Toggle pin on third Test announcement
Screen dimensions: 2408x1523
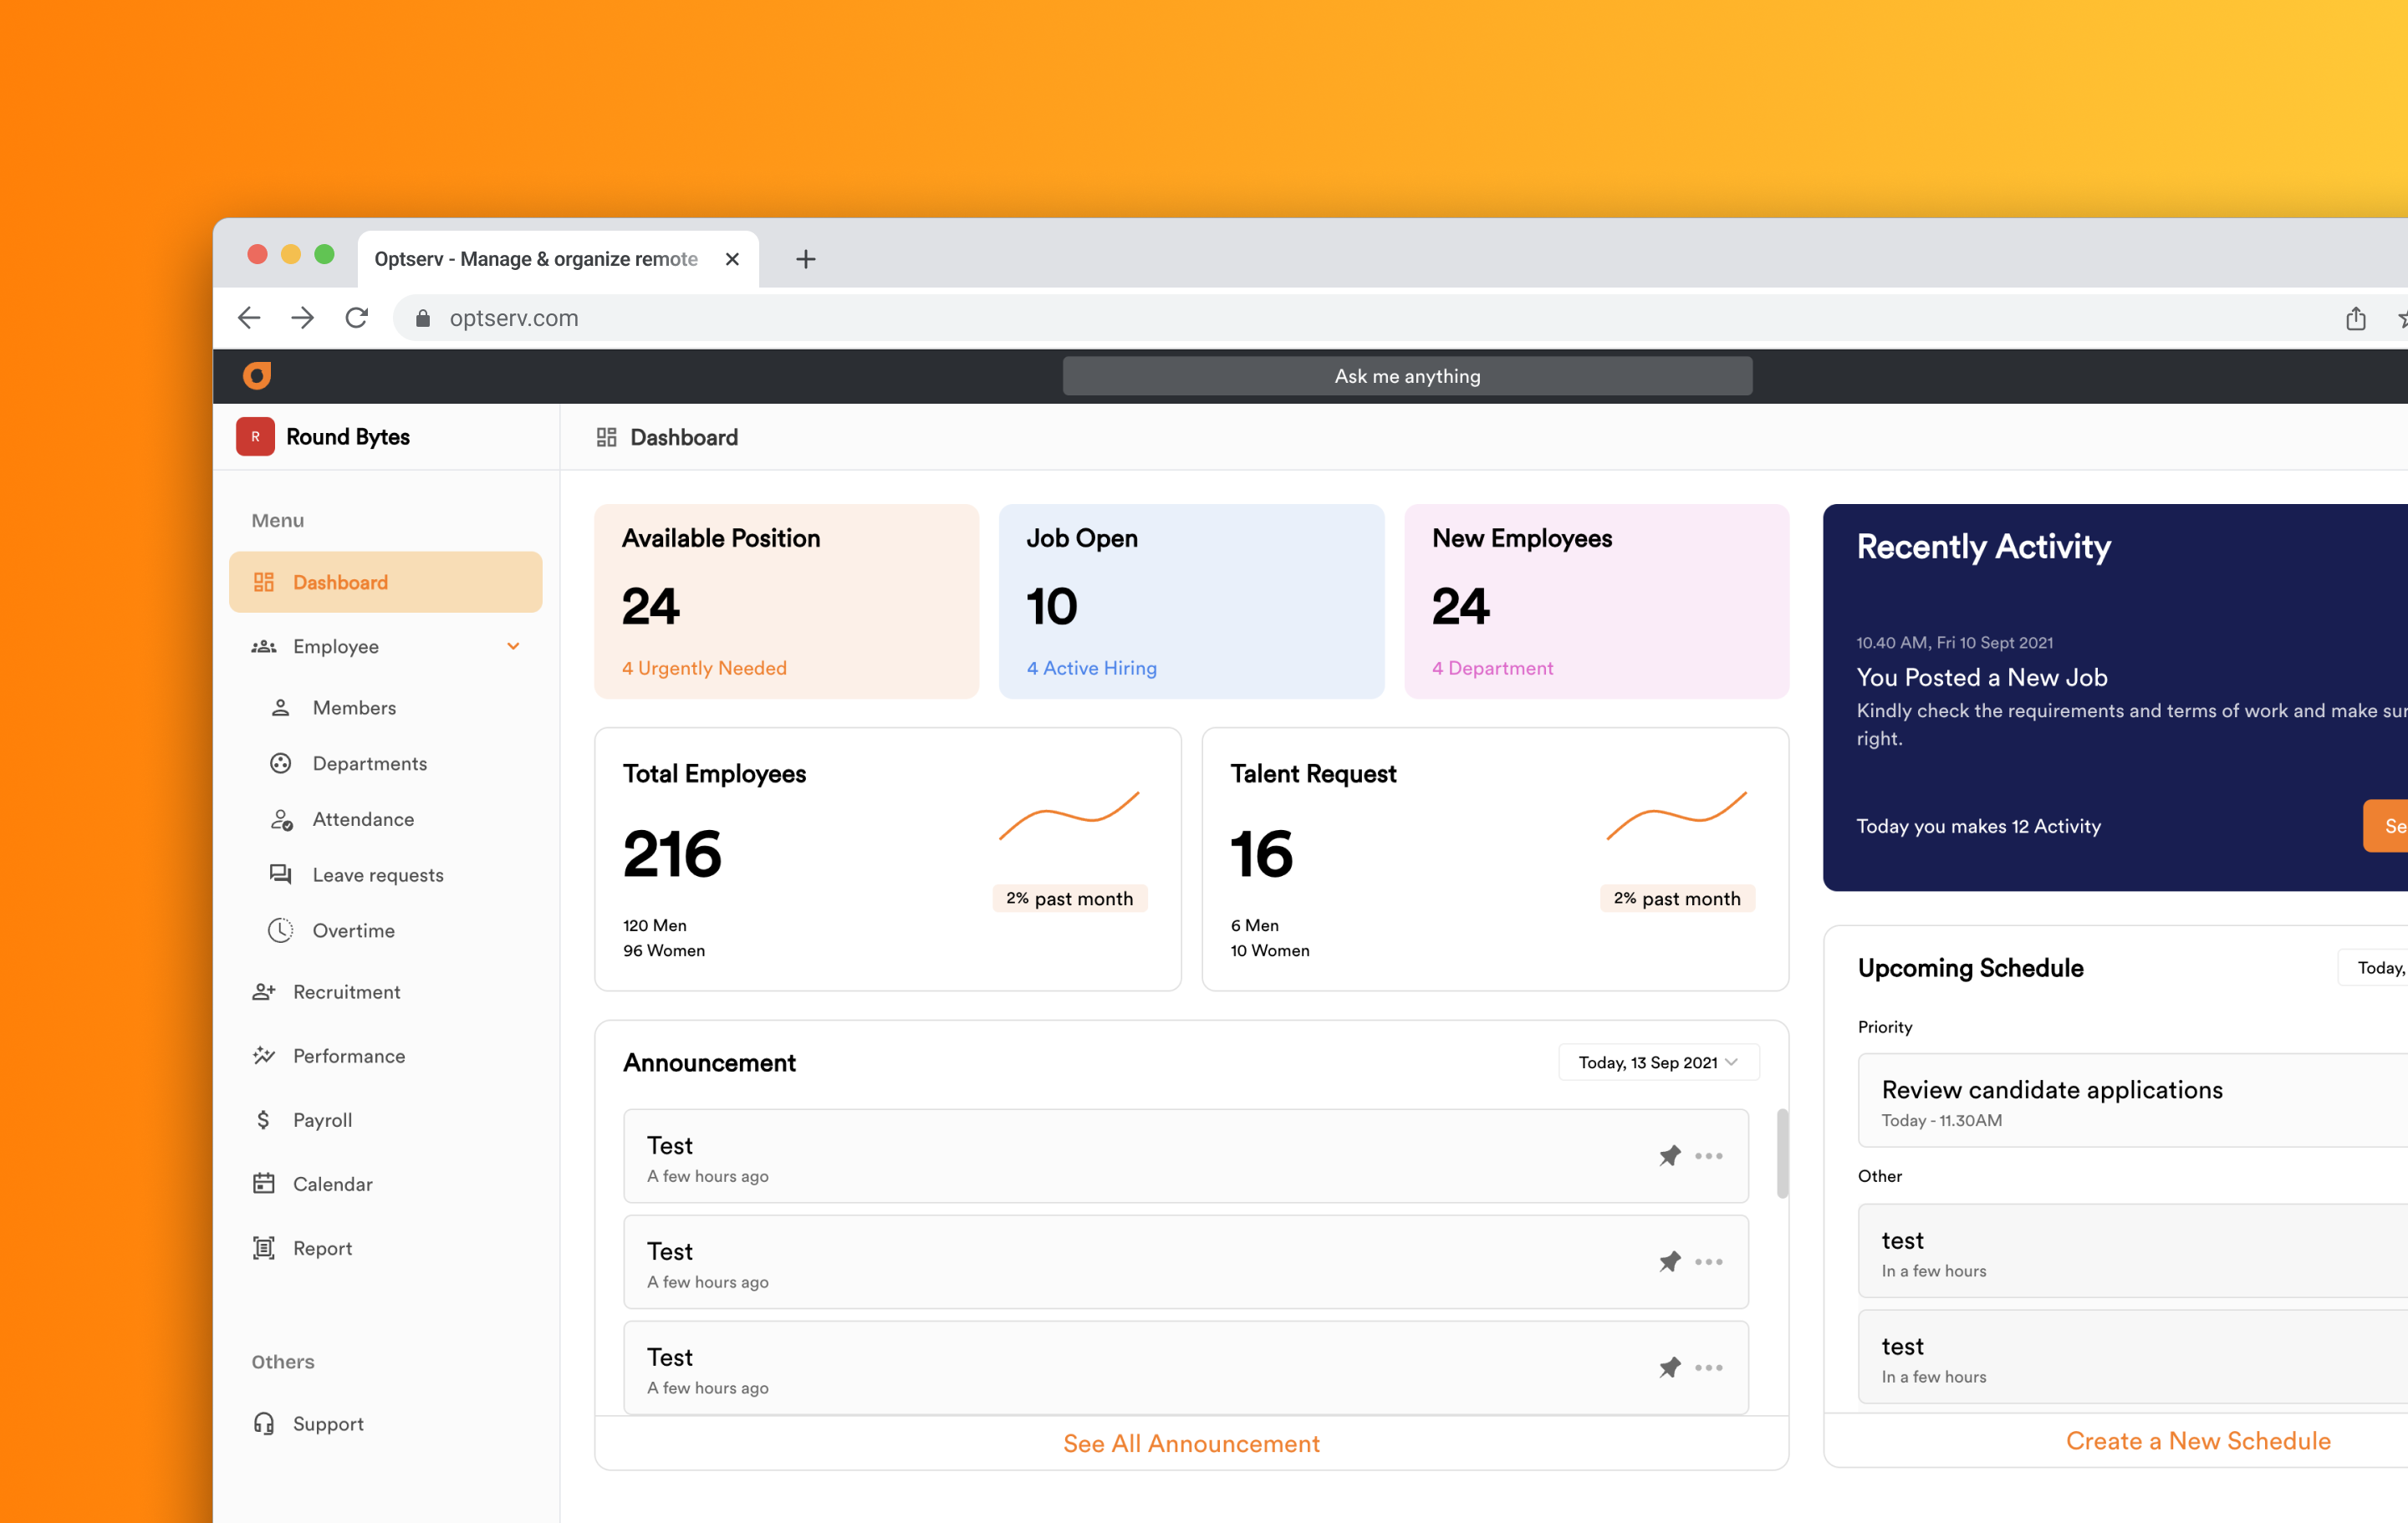(1669, 1367)
